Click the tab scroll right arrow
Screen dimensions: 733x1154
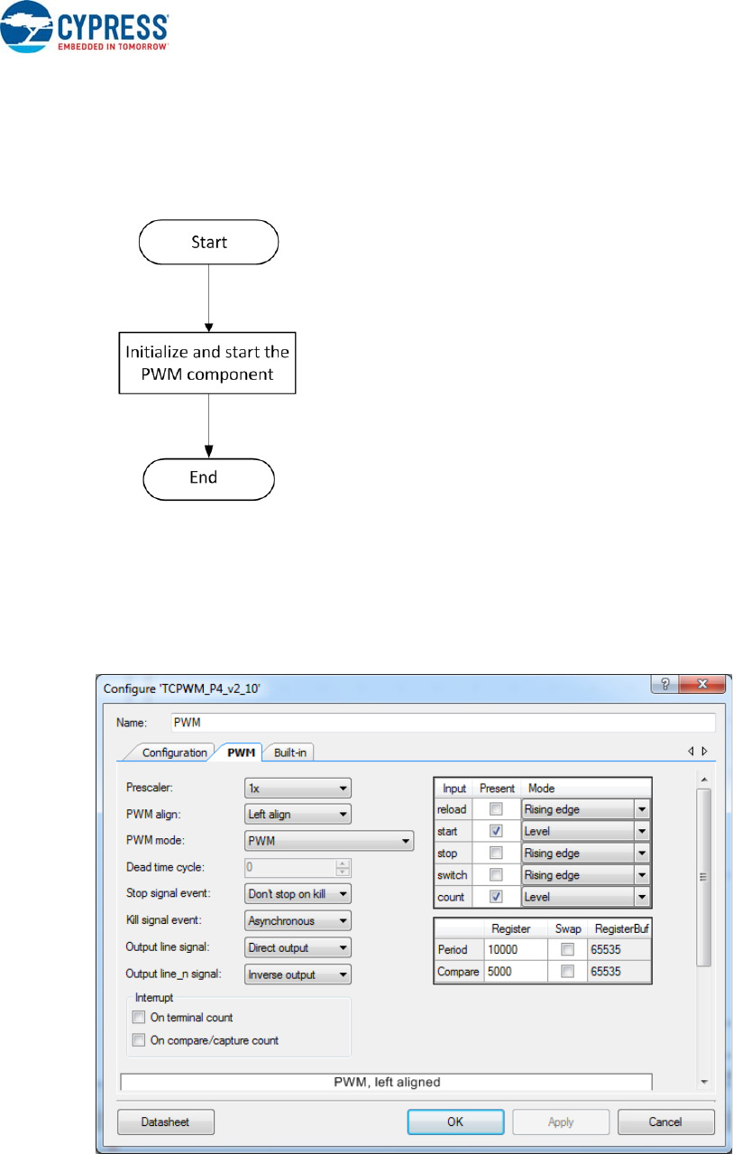click(x=704, y=751)
